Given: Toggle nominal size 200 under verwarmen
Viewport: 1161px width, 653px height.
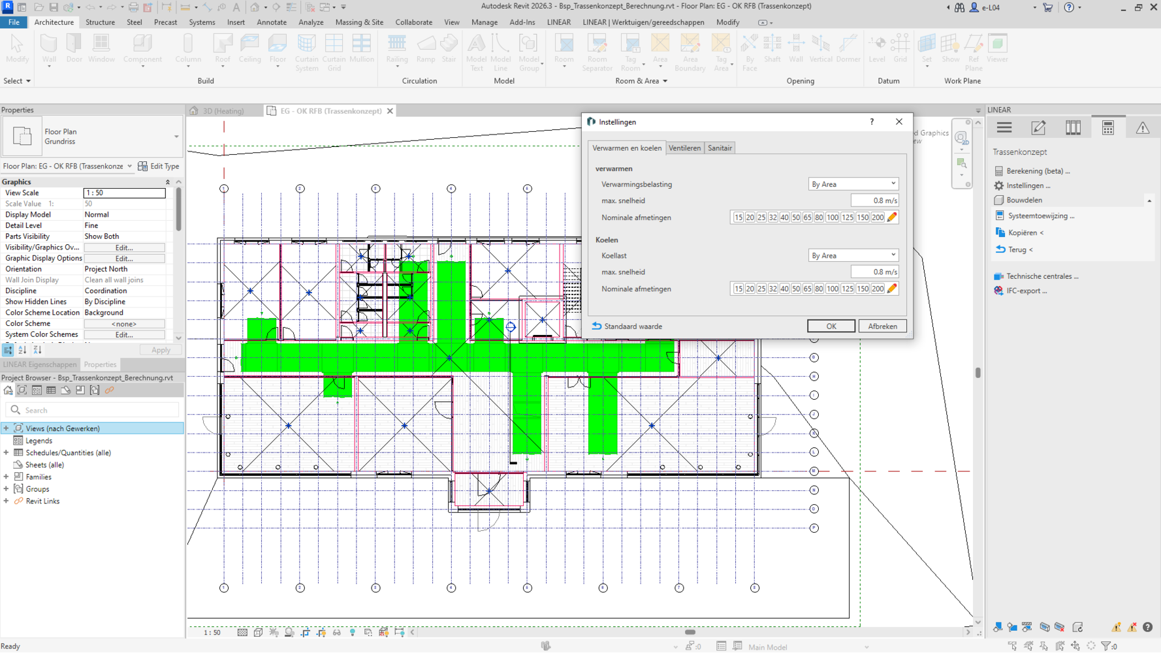Looking at the screenshot, I should tap(877, 217).
